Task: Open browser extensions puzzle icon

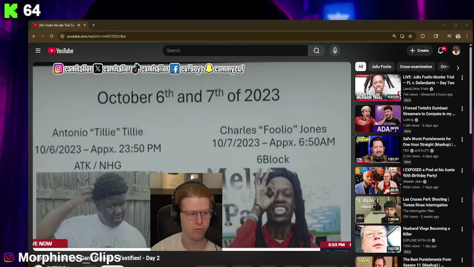Action: (x=423, y=36)
